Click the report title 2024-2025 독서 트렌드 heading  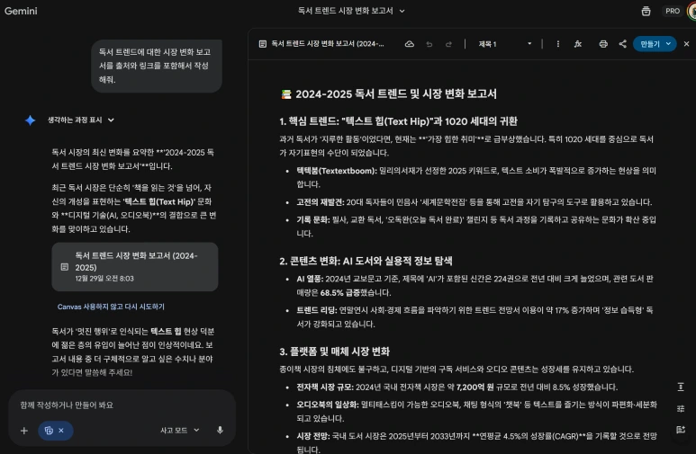click(x=396, y=94)
